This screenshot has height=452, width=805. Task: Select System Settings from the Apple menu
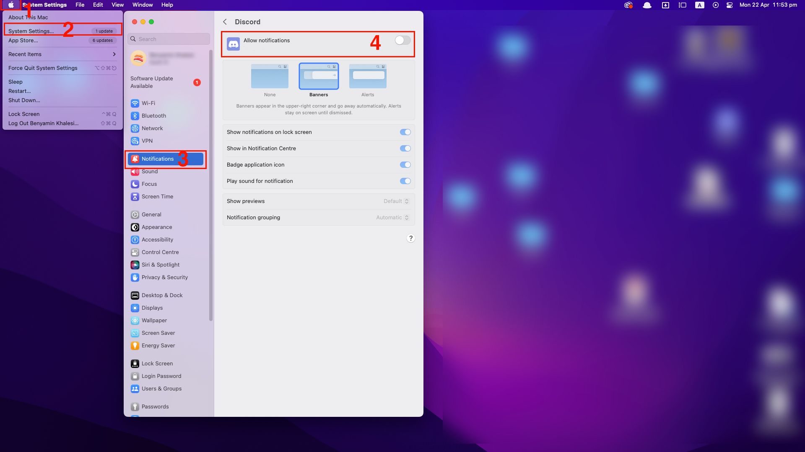click(31, 31)
